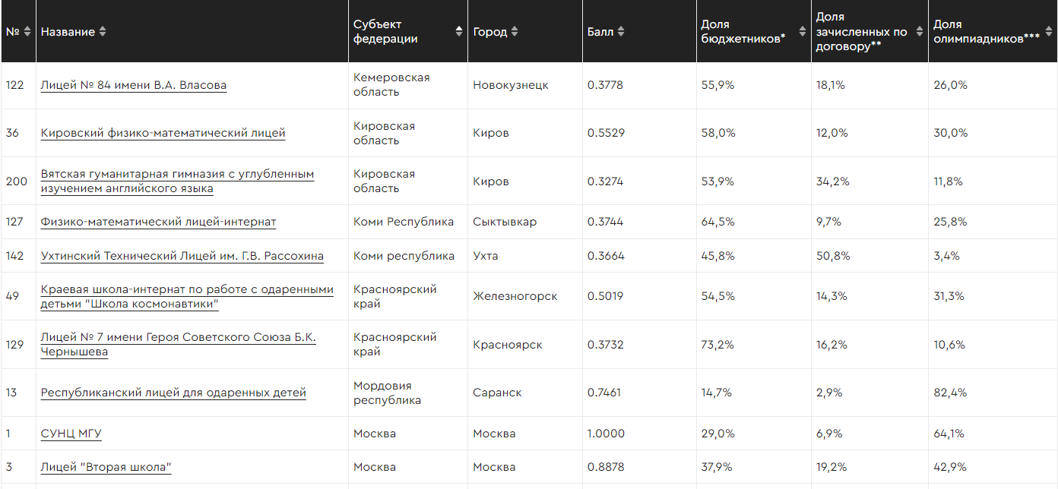Click sort arrows next to Название
The width and height of the screenshot is (1058, 489).
(x=103, y=32)
